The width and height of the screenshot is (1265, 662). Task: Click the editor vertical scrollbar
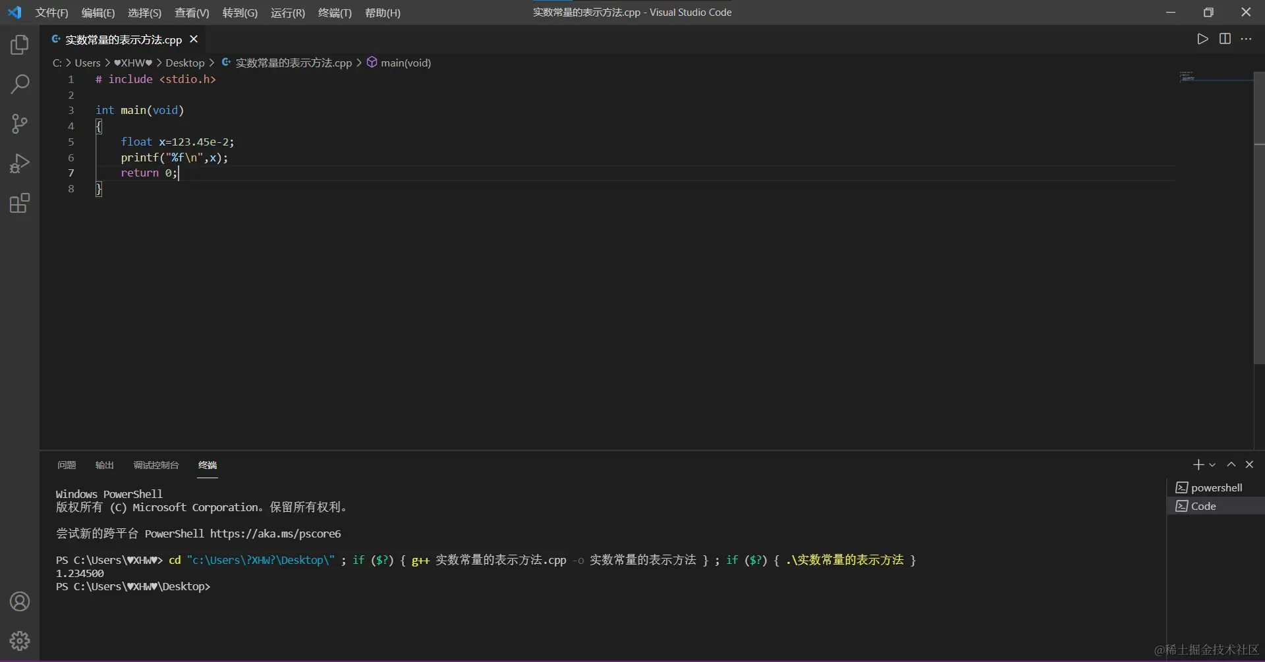1259,217
